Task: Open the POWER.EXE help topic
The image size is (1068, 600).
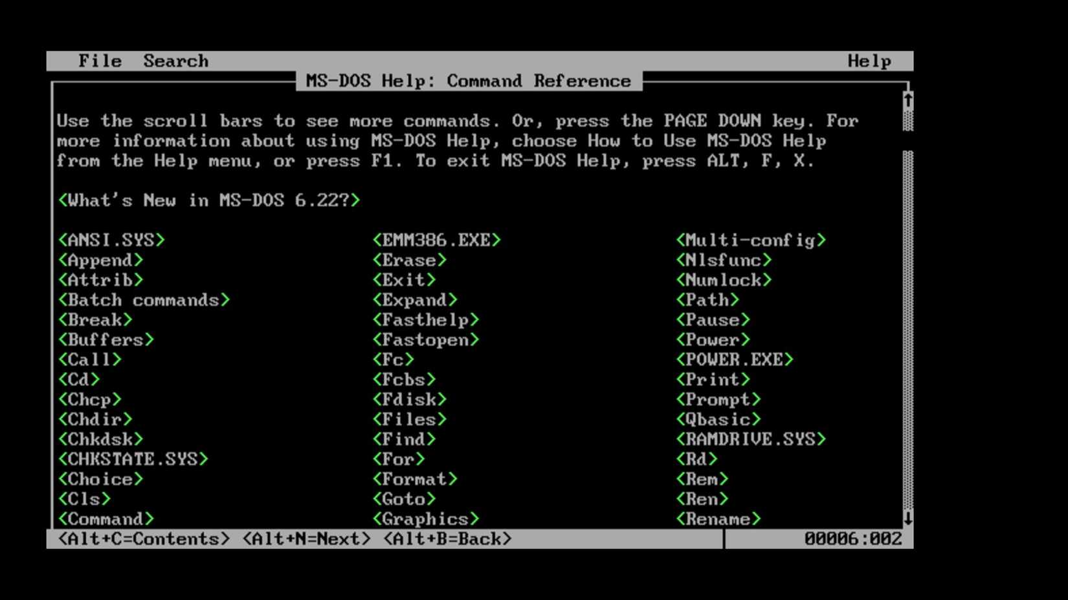Action: 734,359
